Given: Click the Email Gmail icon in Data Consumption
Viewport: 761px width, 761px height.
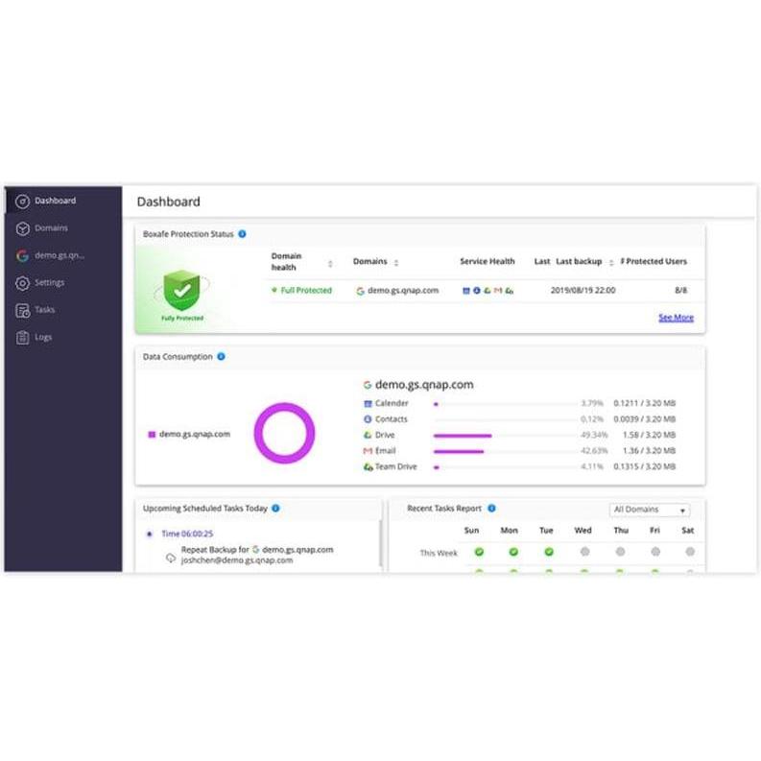Looking at the screenshot, I should coord(368,451).
